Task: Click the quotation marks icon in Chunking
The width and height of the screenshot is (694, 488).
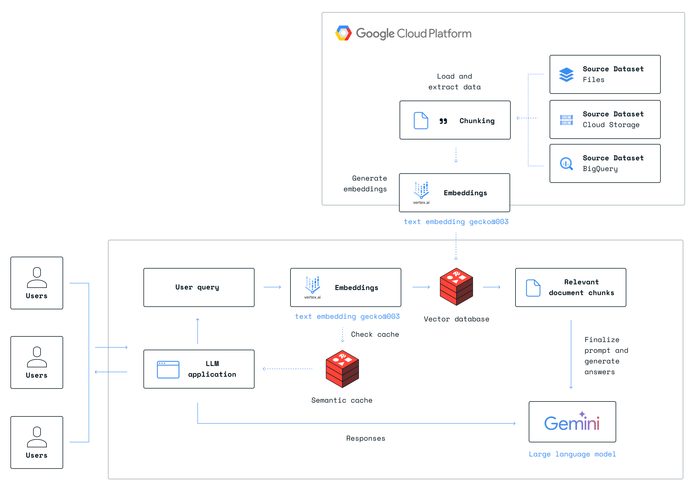Action: 443,121
